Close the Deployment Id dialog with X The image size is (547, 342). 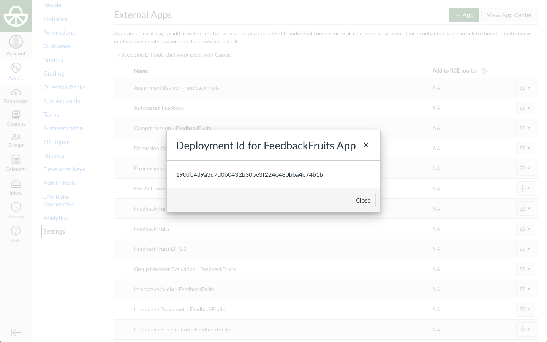coord(366,145)
